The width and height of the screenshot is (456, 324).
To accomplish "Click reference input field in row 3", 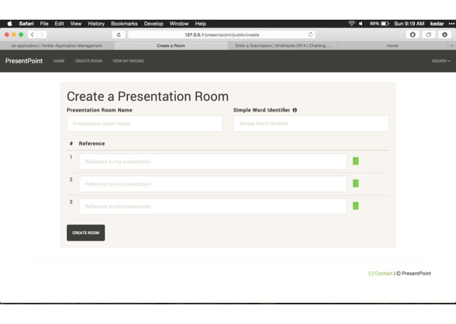I will (x=213, y=207).
